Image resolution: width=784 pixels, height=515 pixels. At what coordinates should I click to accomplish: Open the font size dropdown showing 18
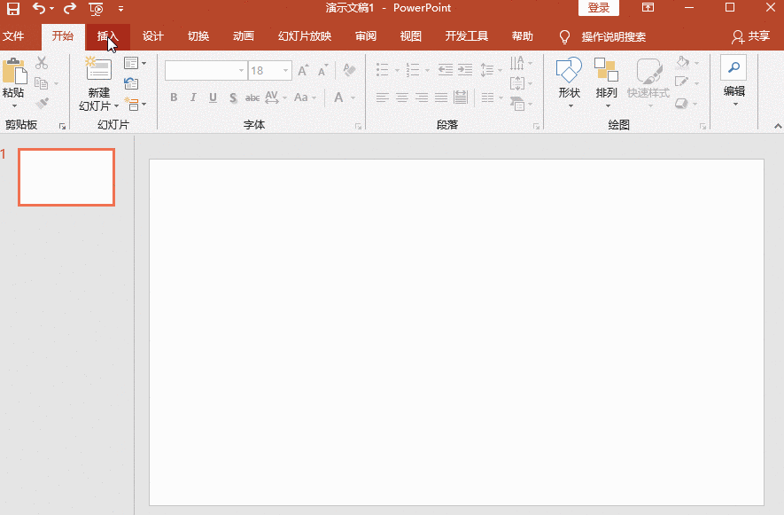click(x=286, y=71)
